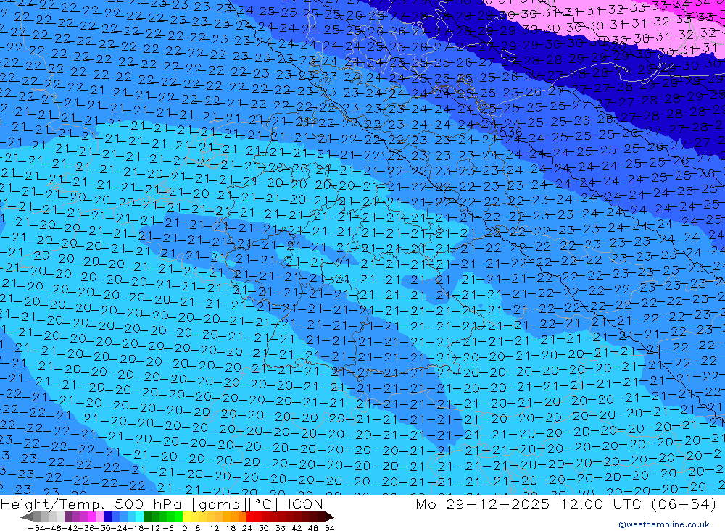Select the bright yellow legend swatch above 0
Screen dimensions: 725x531
coord(187,517)
